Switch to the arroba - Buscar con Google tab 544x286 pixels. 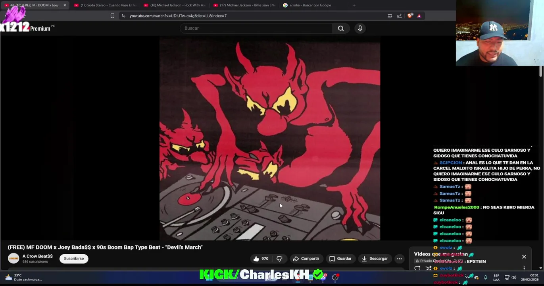click(313, 5)
